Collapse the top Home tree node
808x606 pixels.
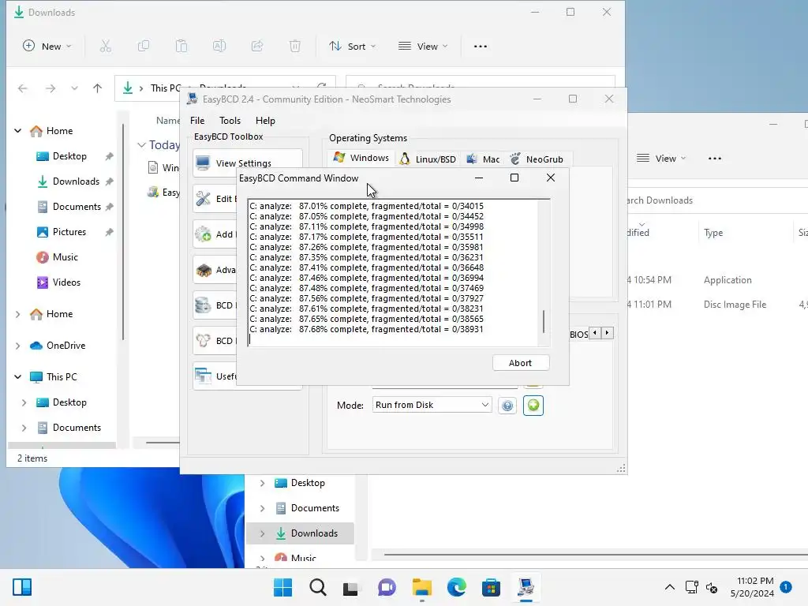pyautogui.click(x=18, y=131)
